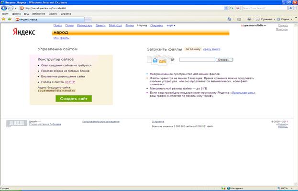298x191 pixels.
Task: Expand the address bar URL history dropdown
Action: coord(226,8)
